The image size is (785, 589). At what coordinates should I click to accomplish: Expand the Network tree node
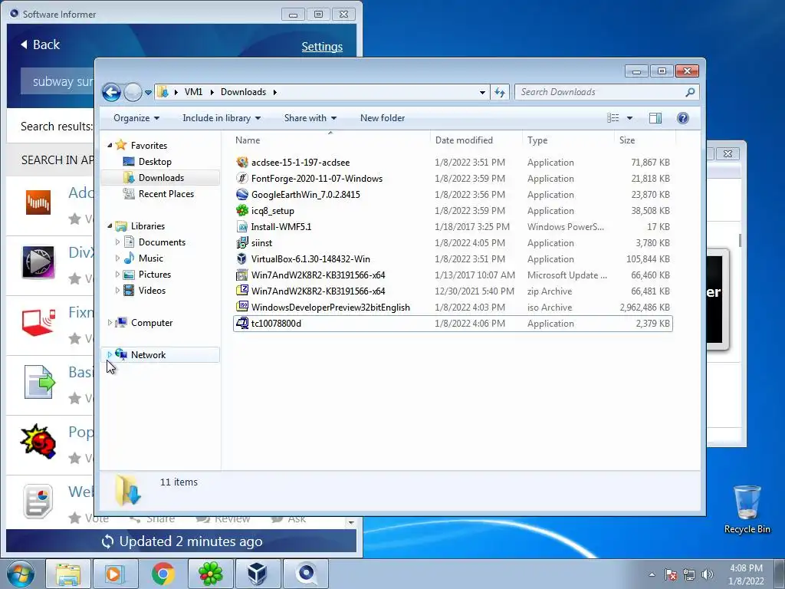click(x=110, y=354)
